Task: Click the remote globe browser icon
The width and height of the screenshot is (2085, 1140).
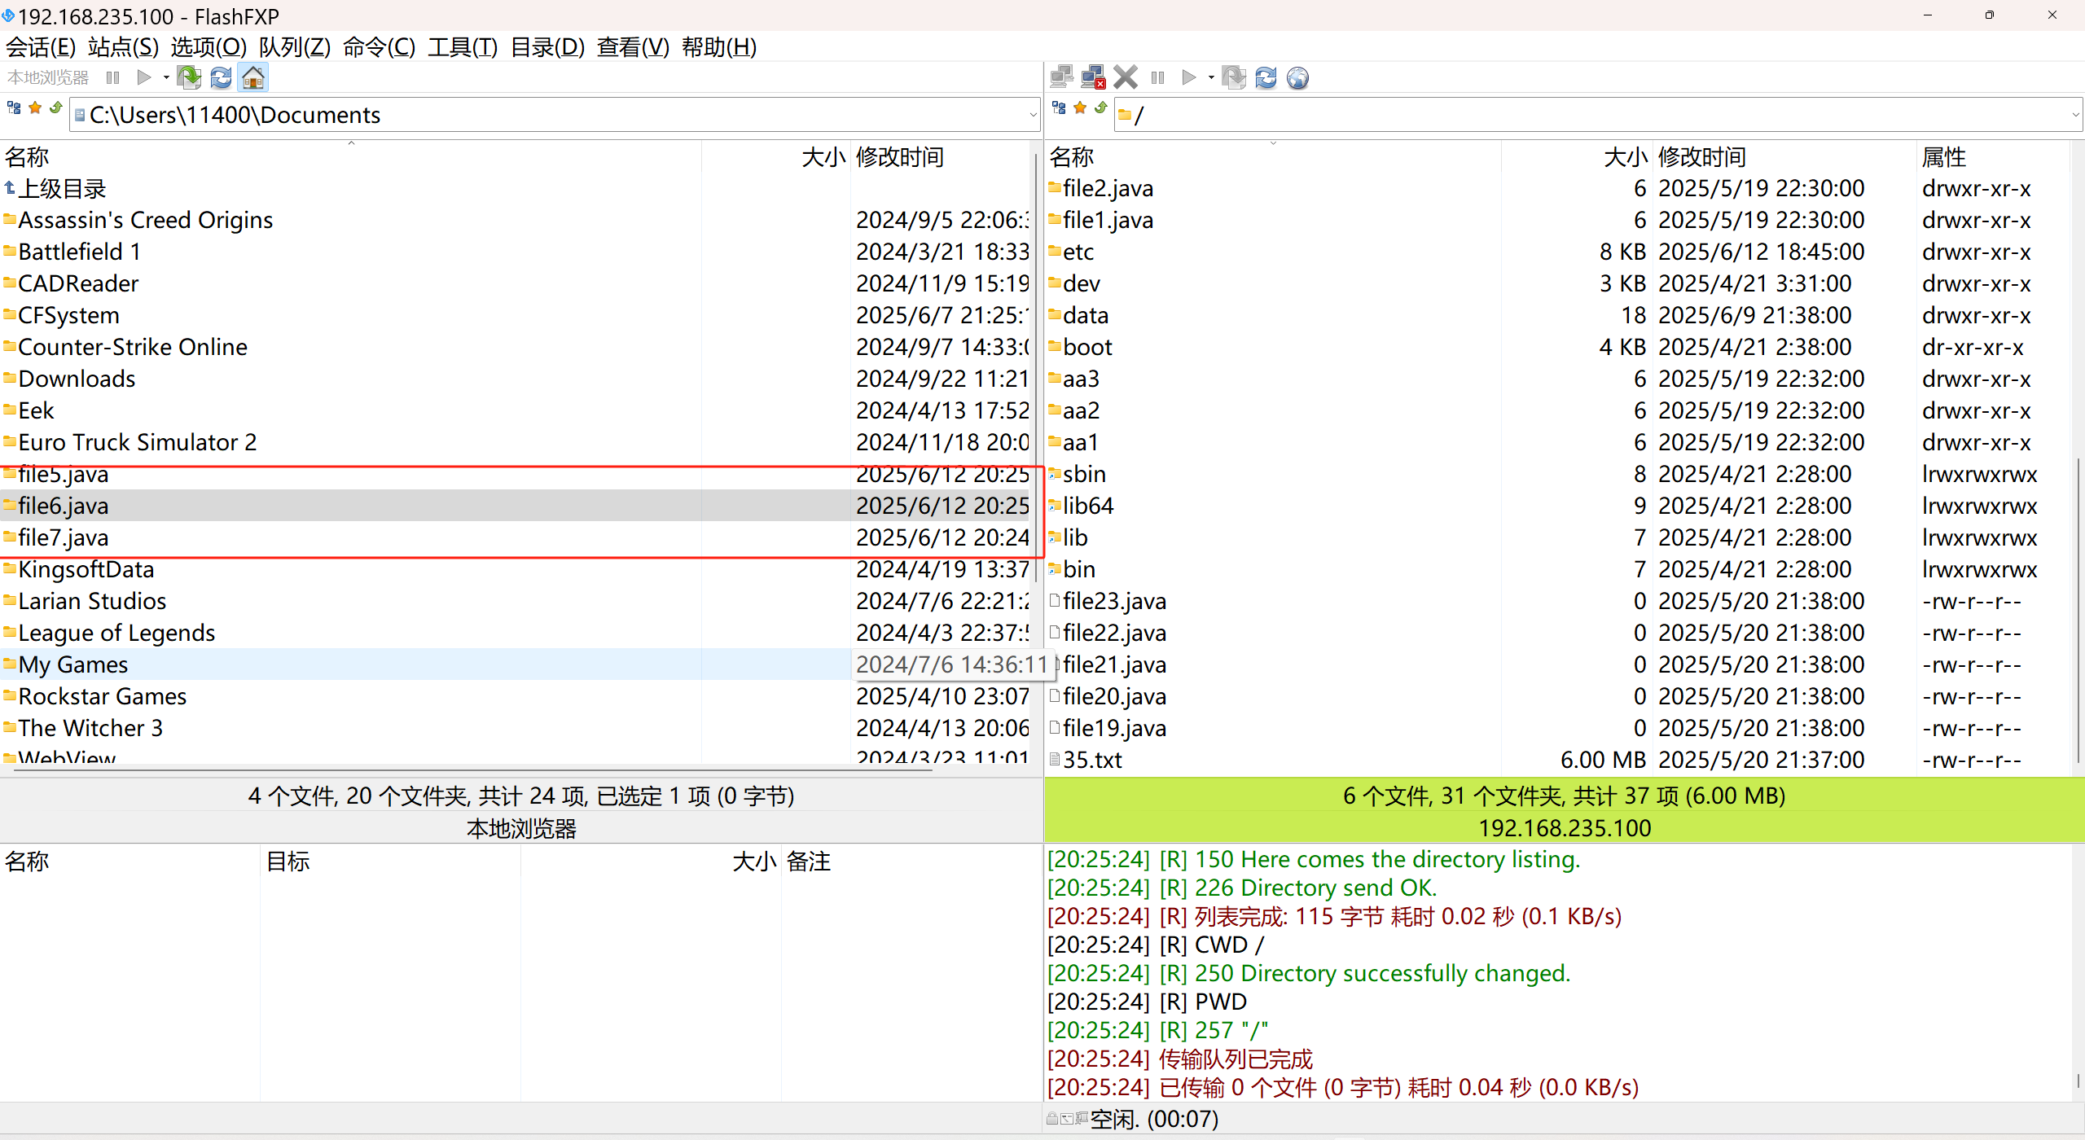Action: (x=1297, y=77)
